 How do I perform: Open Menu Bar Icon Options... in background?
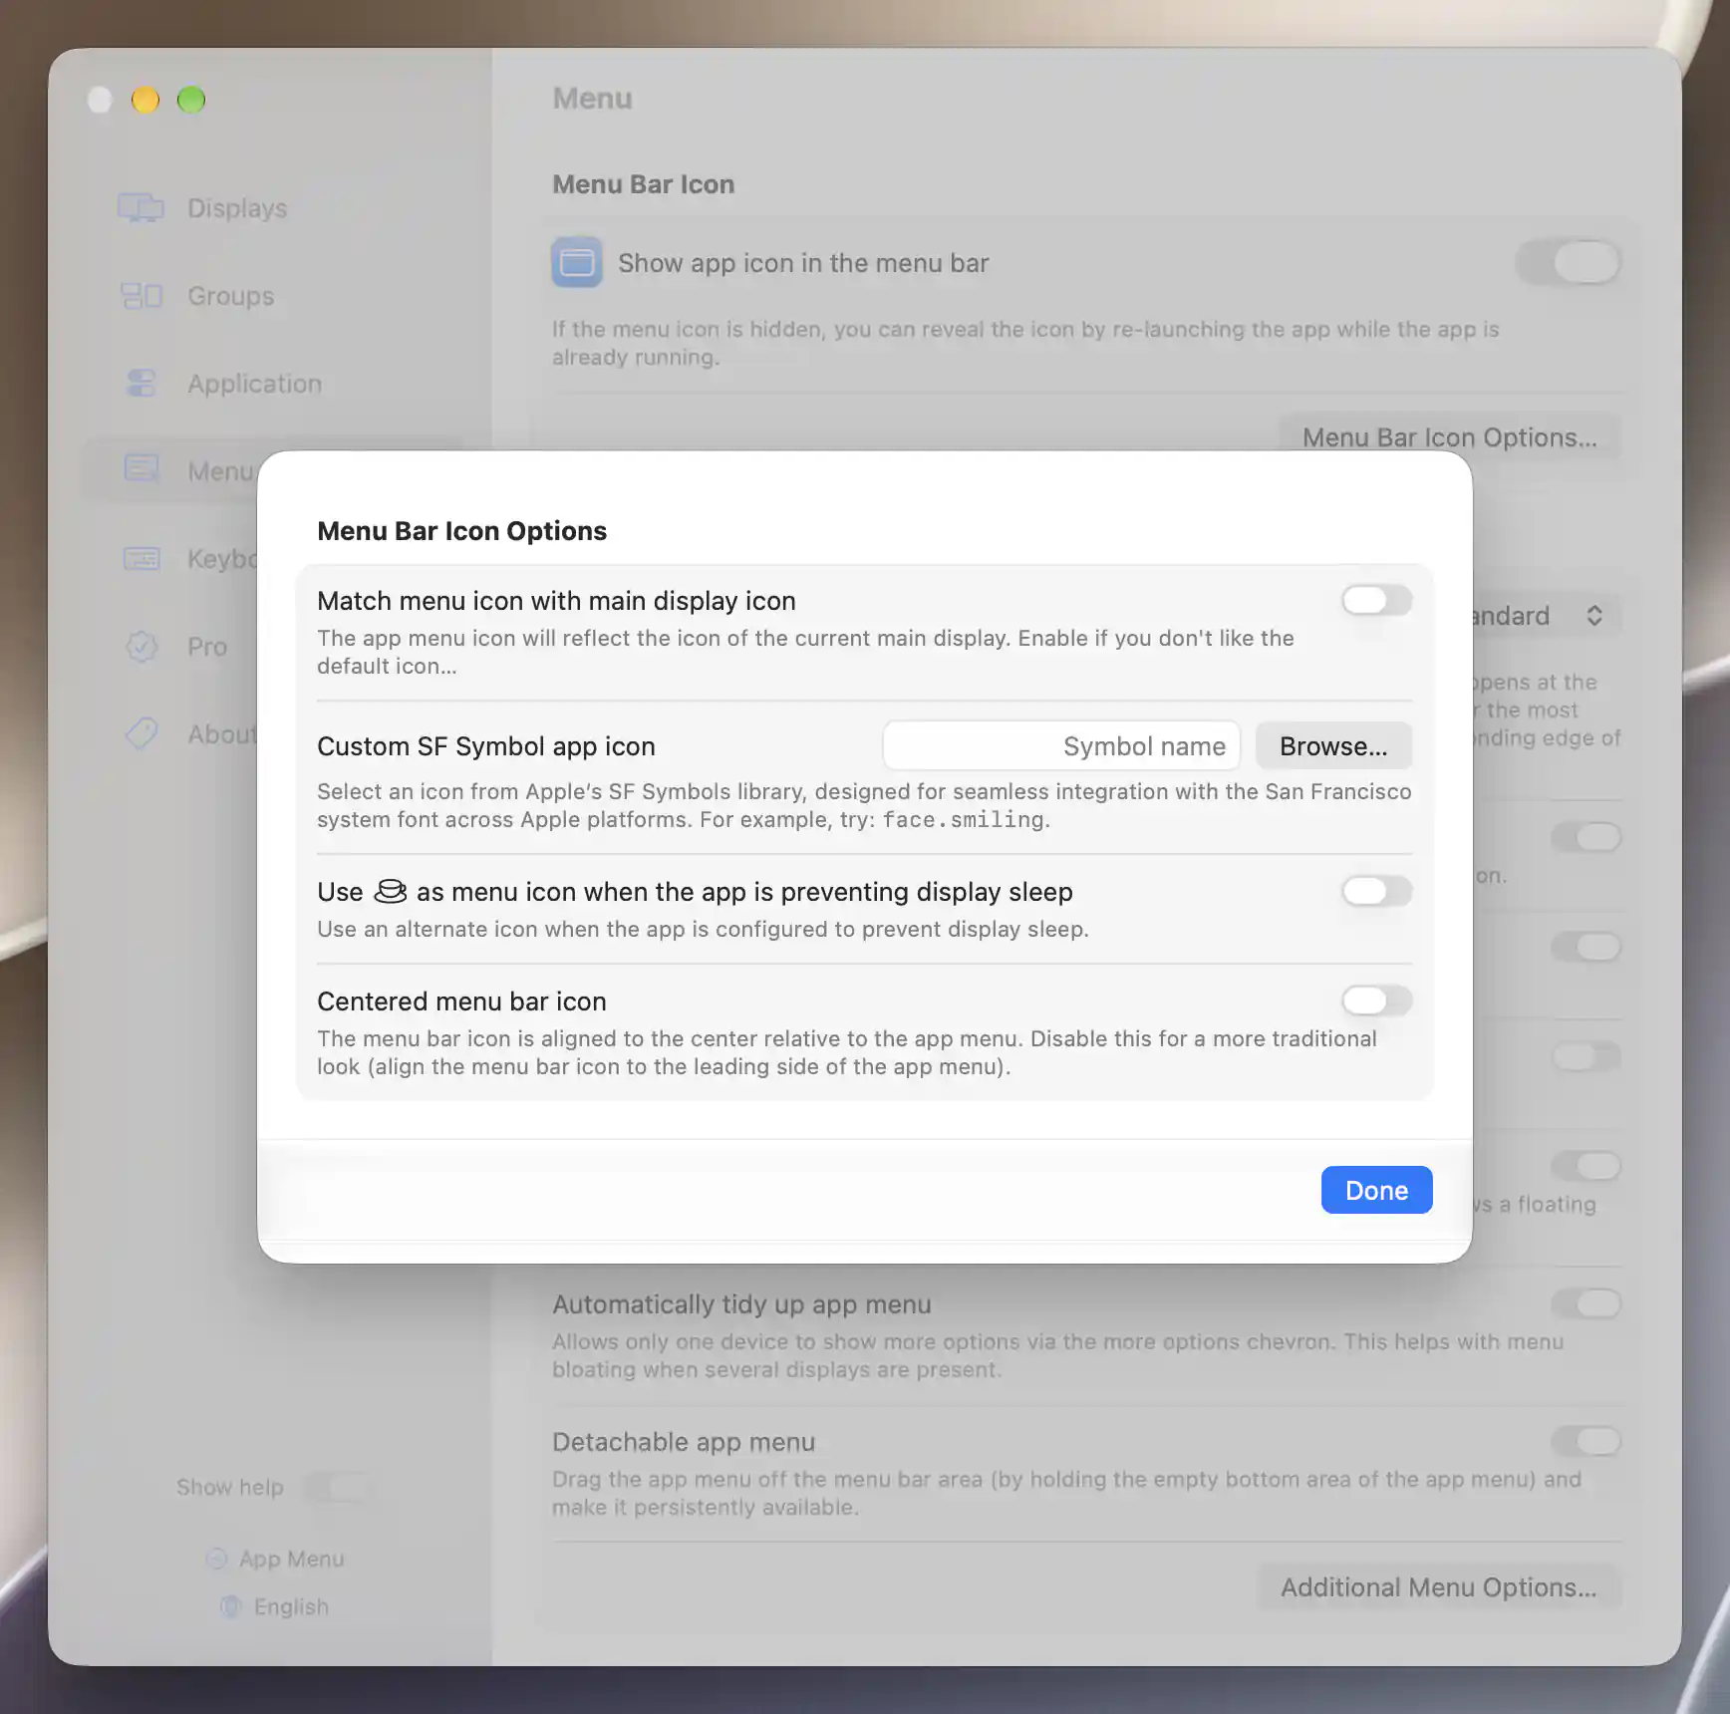pyautogui.click(x=1449, y=437)
